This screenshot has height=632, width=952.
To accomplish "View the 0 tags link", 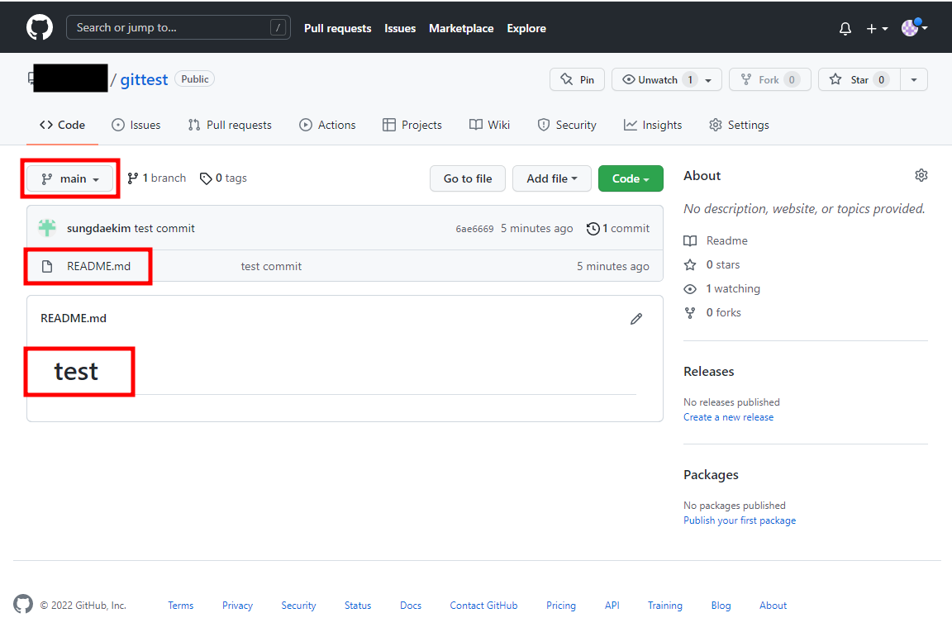I will pos(223,178).
